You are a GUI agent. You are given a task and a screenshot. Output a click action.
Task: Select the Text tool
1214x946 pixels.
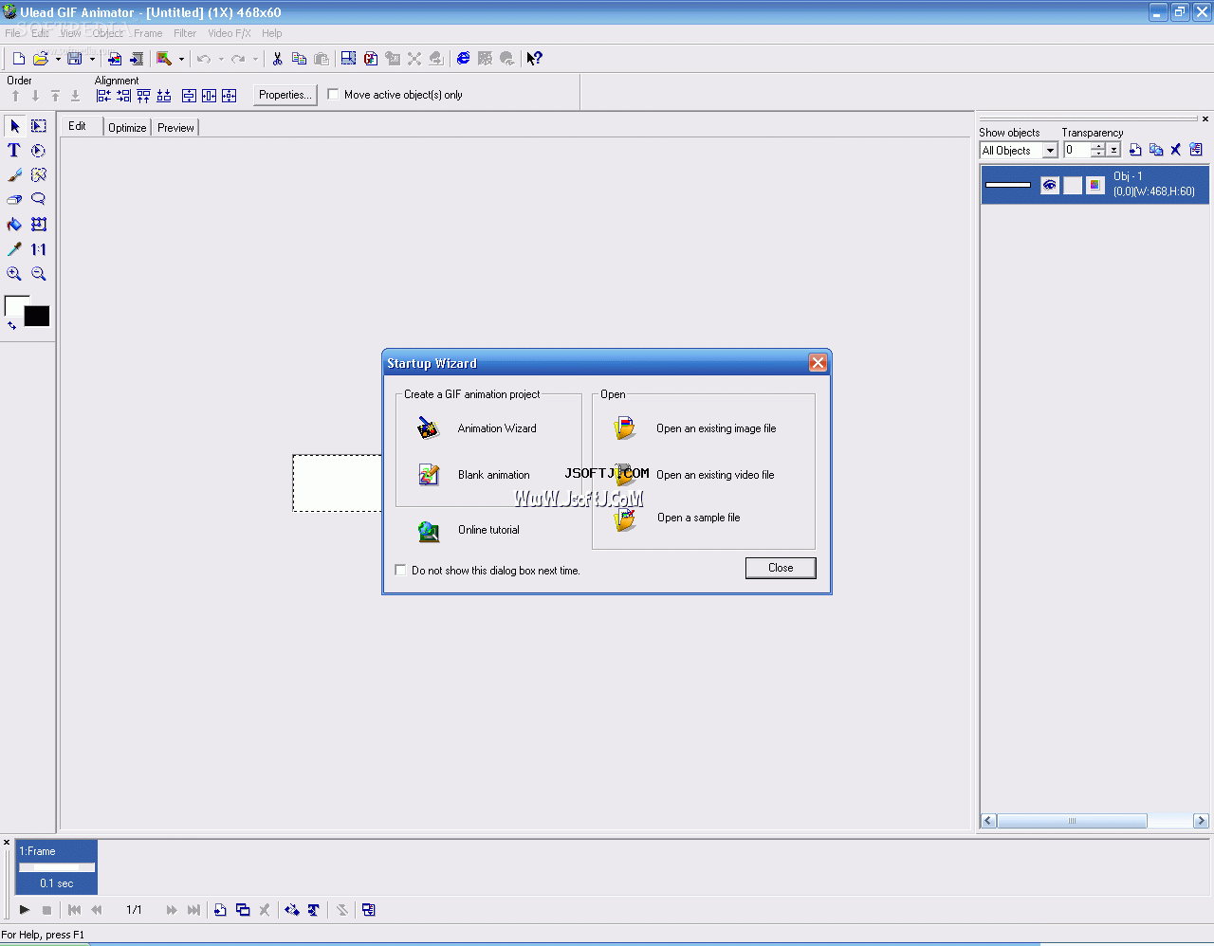[14, 151]
